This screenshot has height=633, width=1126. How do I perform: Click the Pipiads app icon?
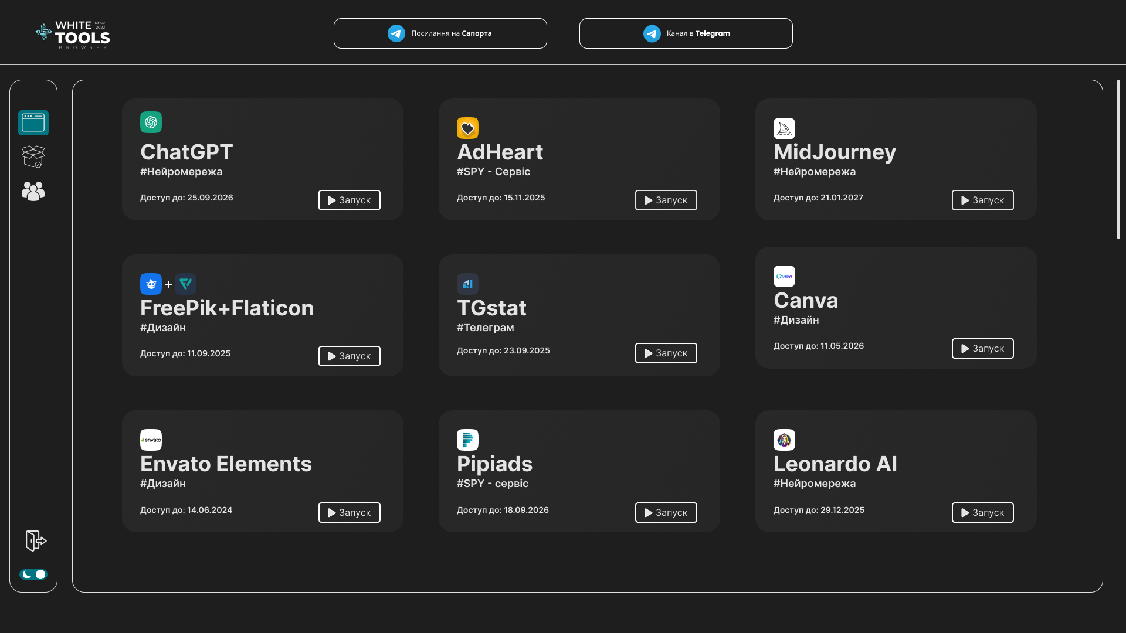click(x=467, y=440)
